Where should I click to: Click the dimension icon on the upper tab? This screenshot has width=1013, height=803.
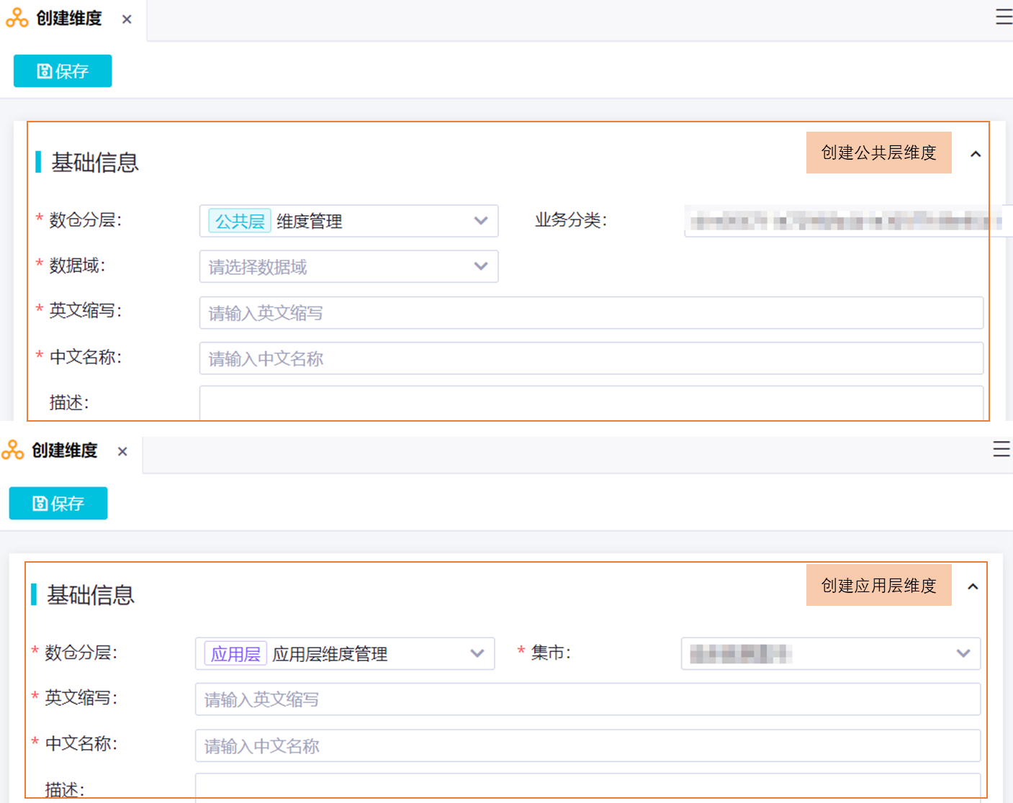(17, 18)
